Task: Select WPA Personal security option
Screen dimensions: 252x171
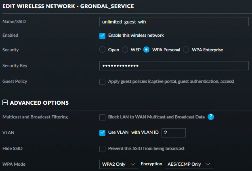Action: pyautogui.click(x=146, y=50)
